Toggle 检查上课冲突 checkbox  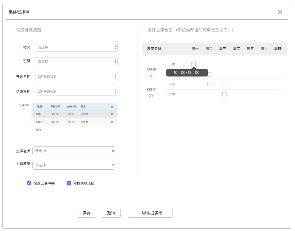pyautogui.click(x=29, y=183)
